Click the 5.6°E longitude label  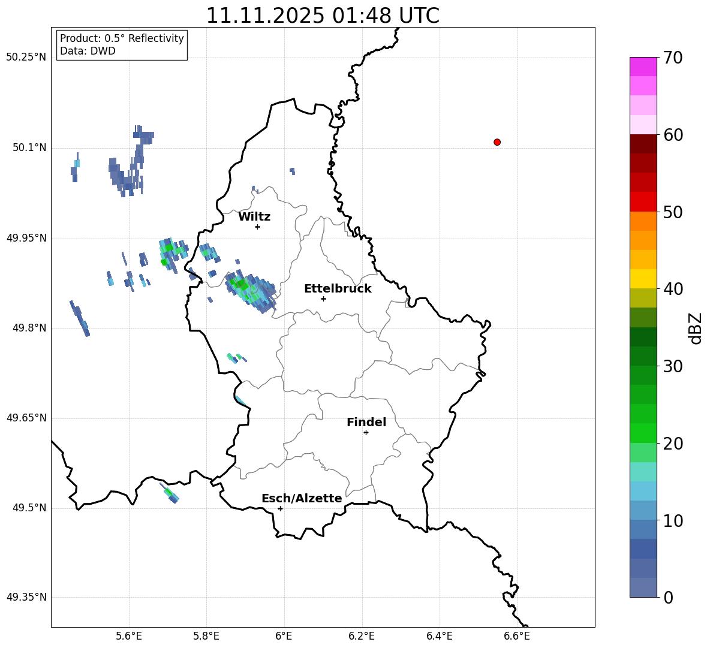[129, 636]
